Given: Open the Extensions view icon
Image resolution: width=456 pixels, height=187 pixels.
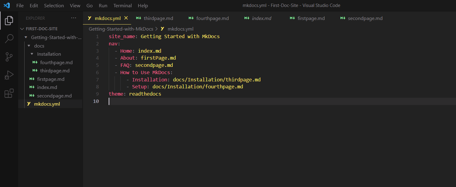Looking at the screenshot, I should tap(9, 93).
